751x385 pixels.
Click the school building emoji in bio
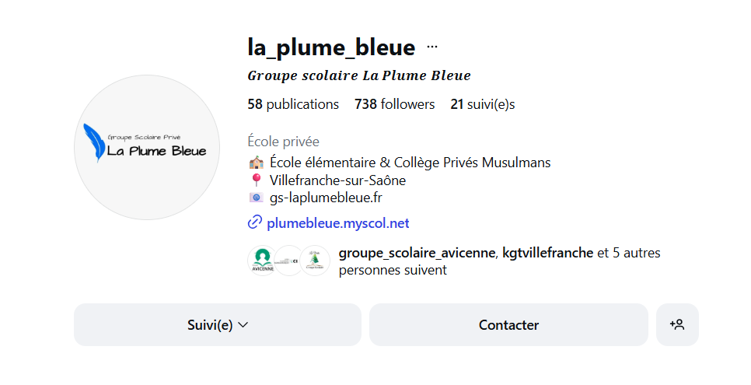click(256, 163)
